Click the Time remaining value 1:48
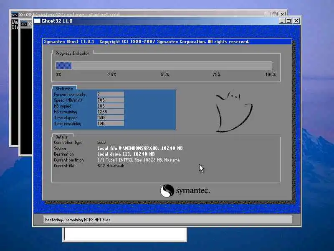Screen dimensions: 334x251 111,123
